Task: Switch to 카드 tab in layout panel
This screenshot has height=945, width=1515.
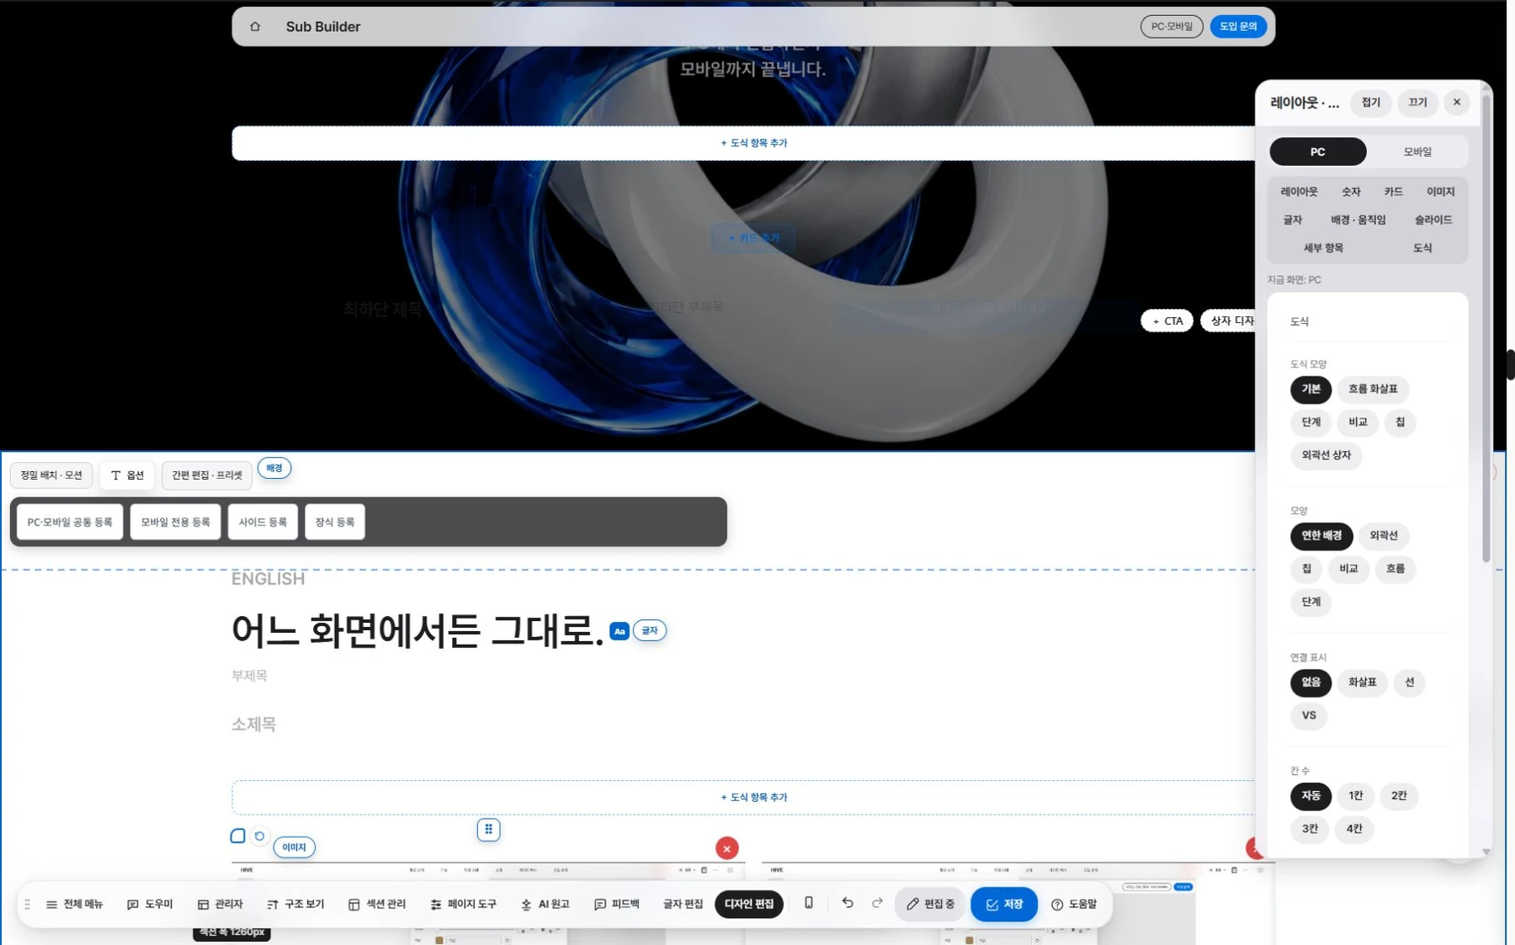Action: pos(1393,192)
